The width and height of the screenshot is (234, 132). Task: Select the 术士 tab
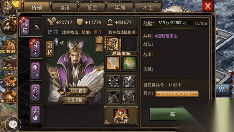[x=148, y=7]
